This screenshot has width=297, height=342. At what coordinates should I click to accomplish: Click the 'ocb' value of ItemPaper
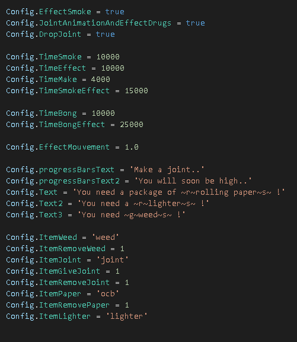point(108,294)
